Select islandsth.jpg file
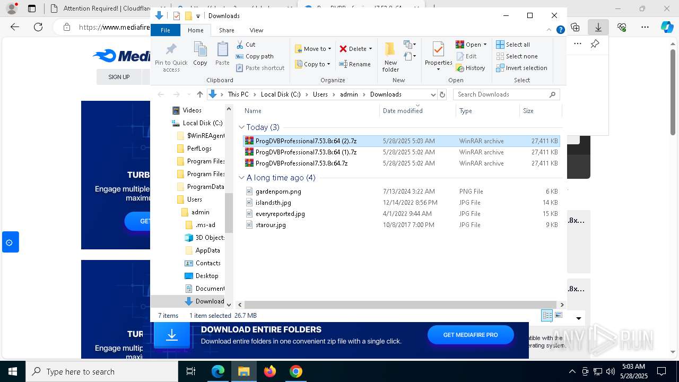This screenshot has width=679, height=382. point(401,203)
